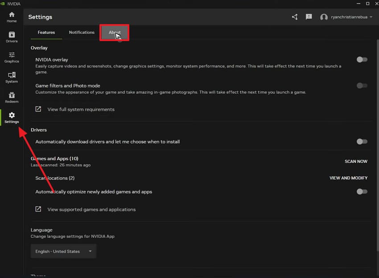Viewport: 379px width, 278px height.
Task: Switch to the Features tab
Action: [46, 32]
